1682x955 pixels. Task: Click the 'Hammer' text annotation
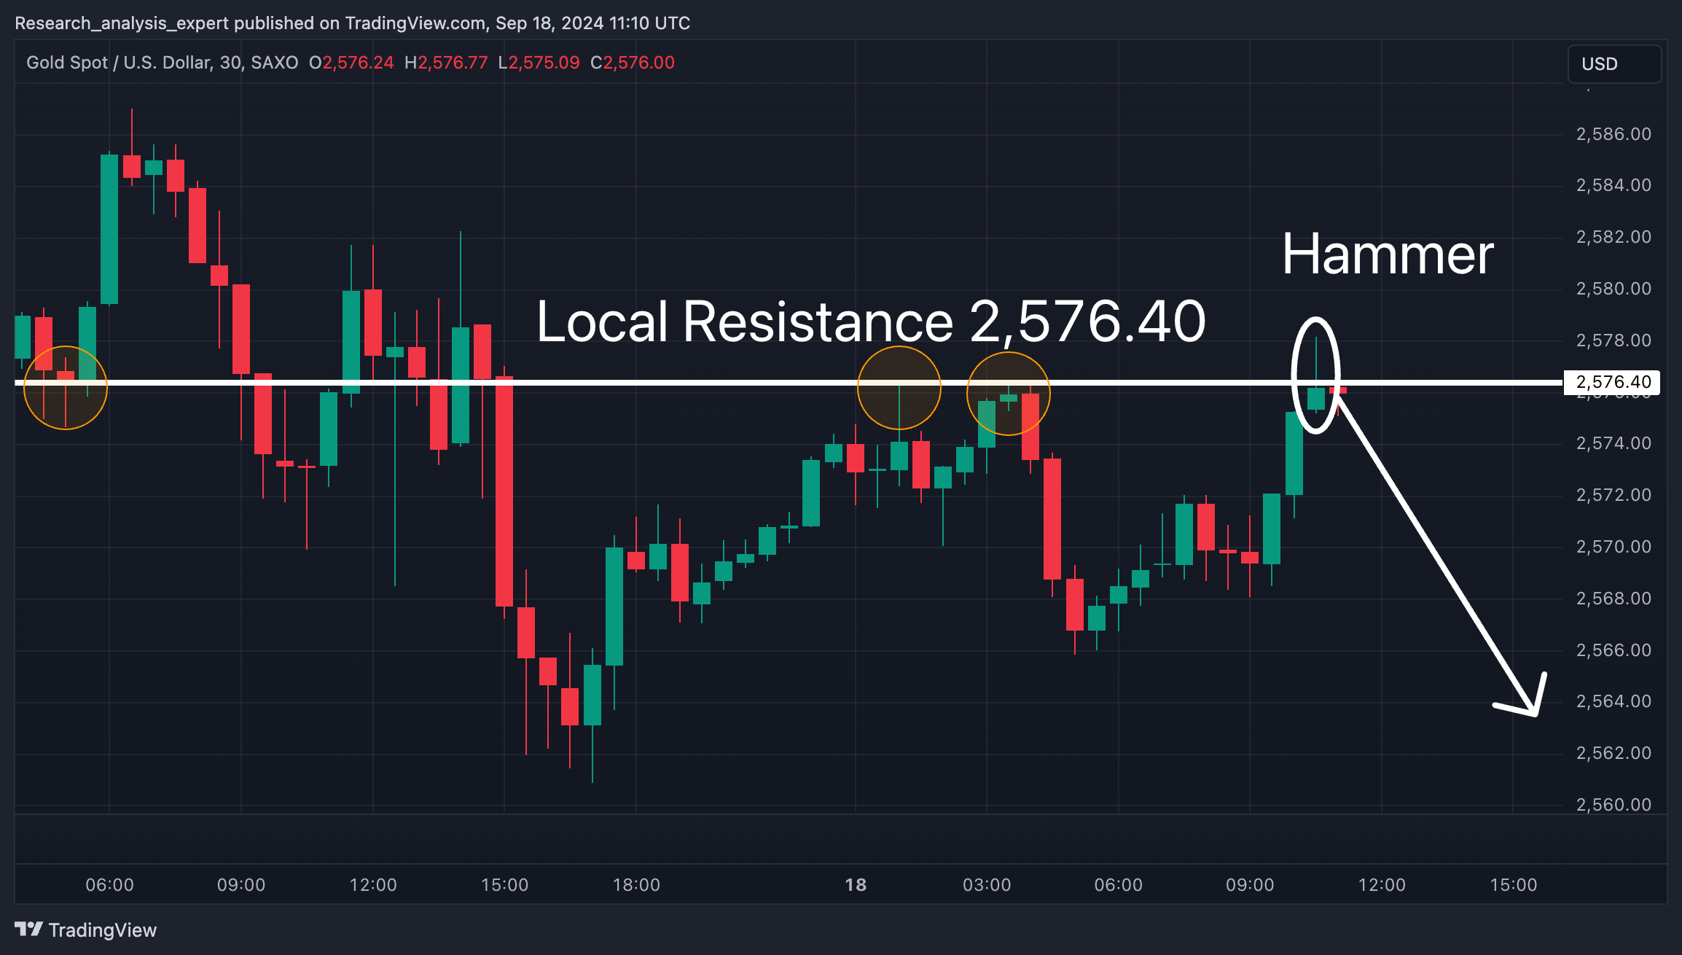pyautogui.click(x=1388, y=254)
